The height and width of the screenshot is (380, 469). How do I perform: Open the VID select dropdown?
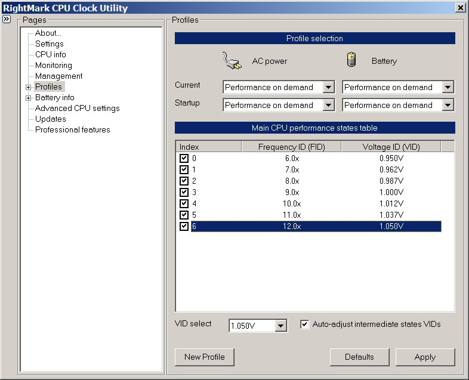[280, 326]
